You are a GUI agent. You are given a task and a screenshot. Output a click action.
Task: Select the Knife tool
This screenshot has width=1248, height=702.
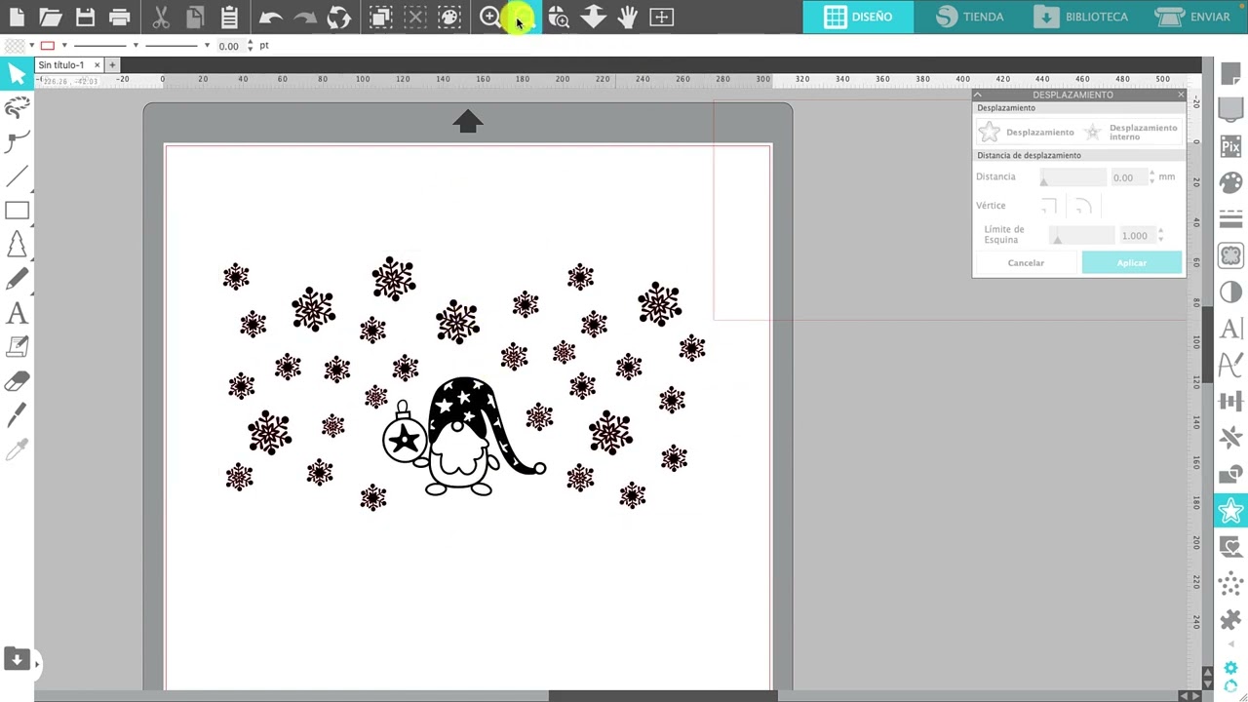coord(17,415)
